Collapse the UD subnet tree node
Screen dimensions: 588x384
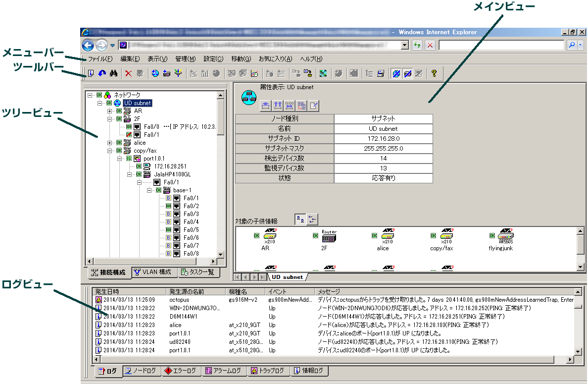(x=100, y=103)
